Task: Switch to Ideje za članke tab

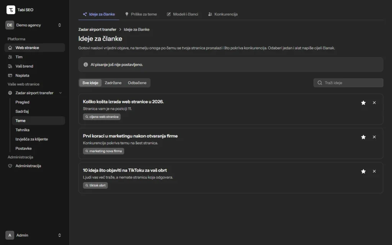Action: pyautogui.click(x=99, y=14)
